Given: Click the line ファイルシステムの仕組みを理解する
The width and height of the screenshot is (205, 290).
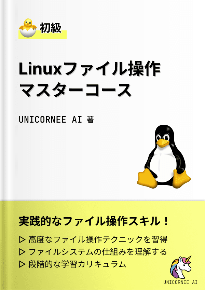Looking at the screenshot, I should click(x=98, y=252).
